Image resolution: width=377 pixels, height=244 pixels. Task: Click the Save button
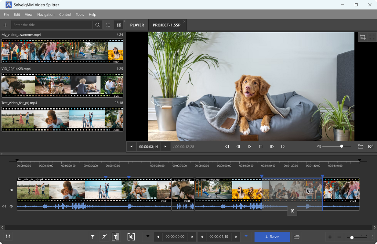[272, 237]
